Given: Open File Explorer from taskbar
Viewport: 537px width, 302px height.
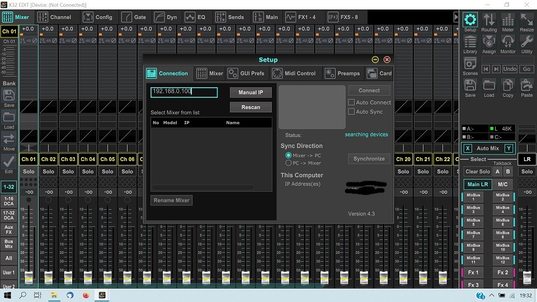Looking at the screenshot, I should 54,295.
